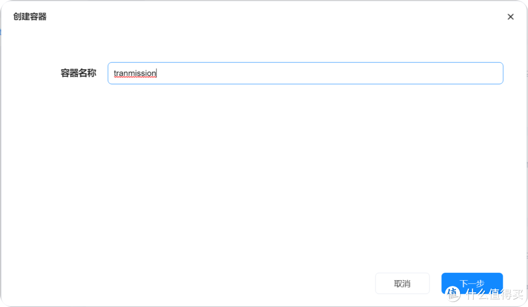Click the 下一步 button
The width and height of the screenshot is (528, 307).
pyautogui.click(x=472, y=283)
